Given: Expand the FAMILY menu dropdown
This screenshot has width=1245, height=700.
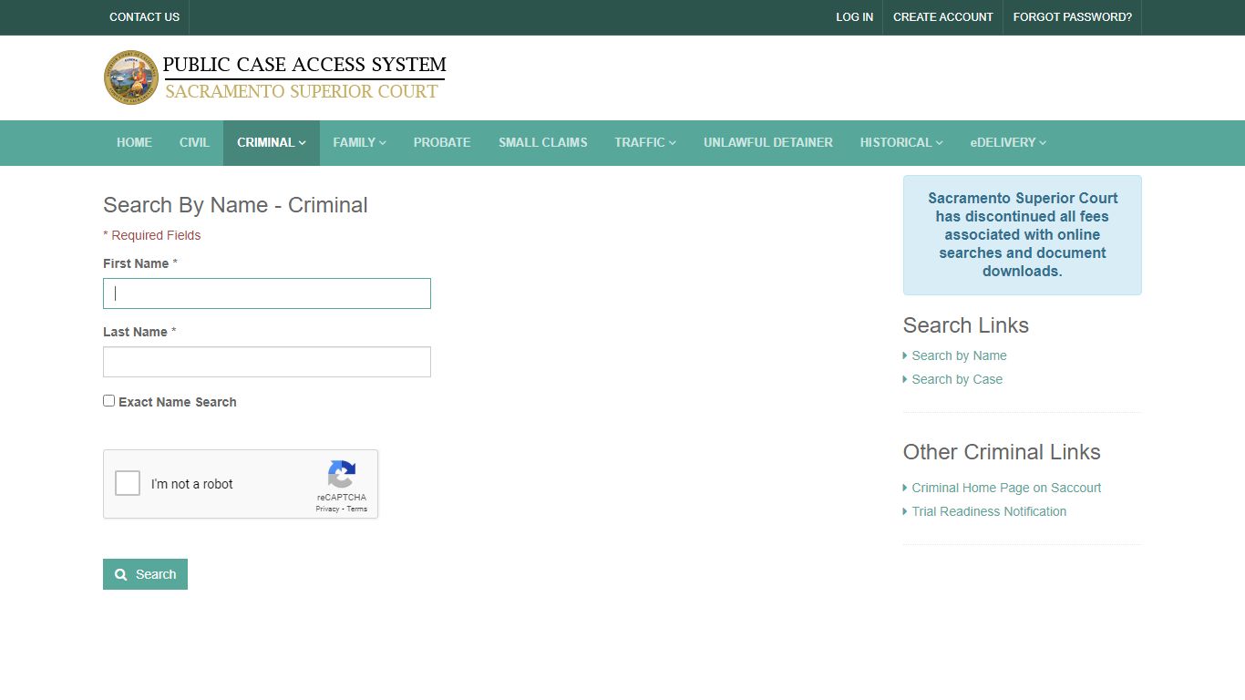Looking at the screenshot, I should 360,142.
